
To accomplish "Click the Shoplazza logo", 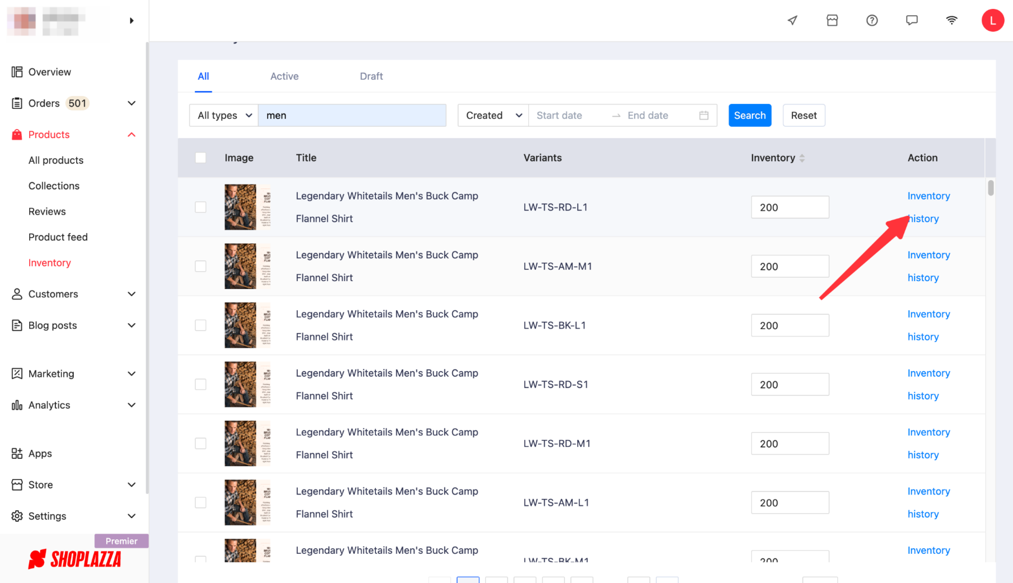I will (74, 559).
